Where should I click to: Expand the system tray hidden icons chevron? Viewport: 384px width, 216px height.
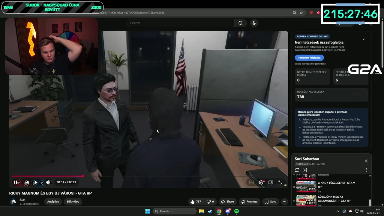point(338,211)
